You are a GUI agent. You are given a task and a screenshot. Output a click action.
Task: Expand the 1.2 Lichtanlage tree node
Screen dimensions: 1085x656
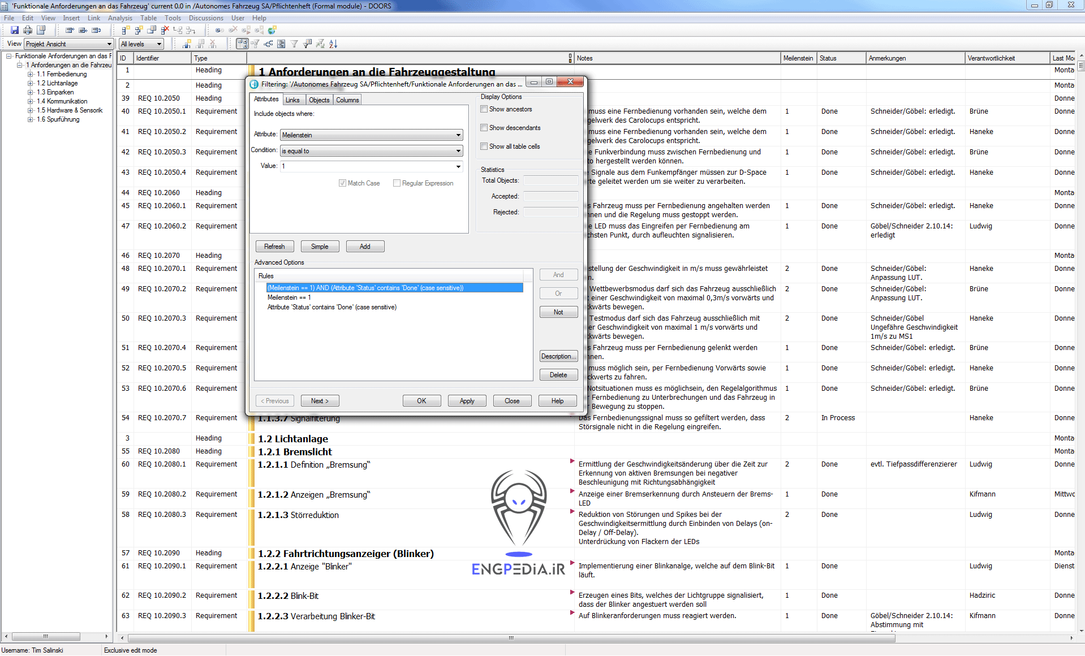(31, 83)
